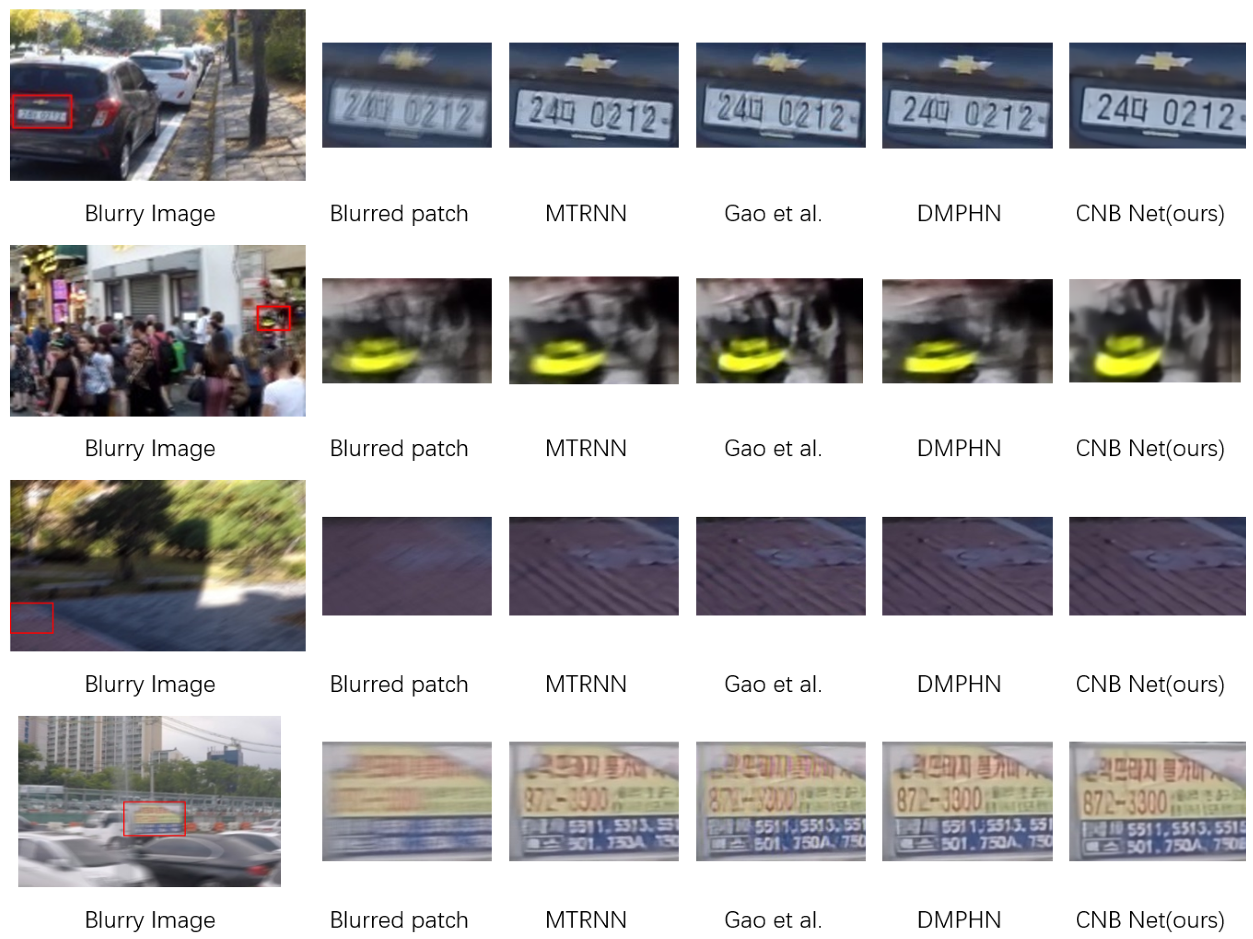This screenshot has width=1253, height=939.
Task: Open DMPHN yellow hat result patch
Action: pos(967,331)
